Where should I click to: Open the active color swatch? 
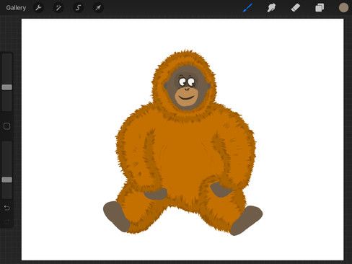pos(343,8)
